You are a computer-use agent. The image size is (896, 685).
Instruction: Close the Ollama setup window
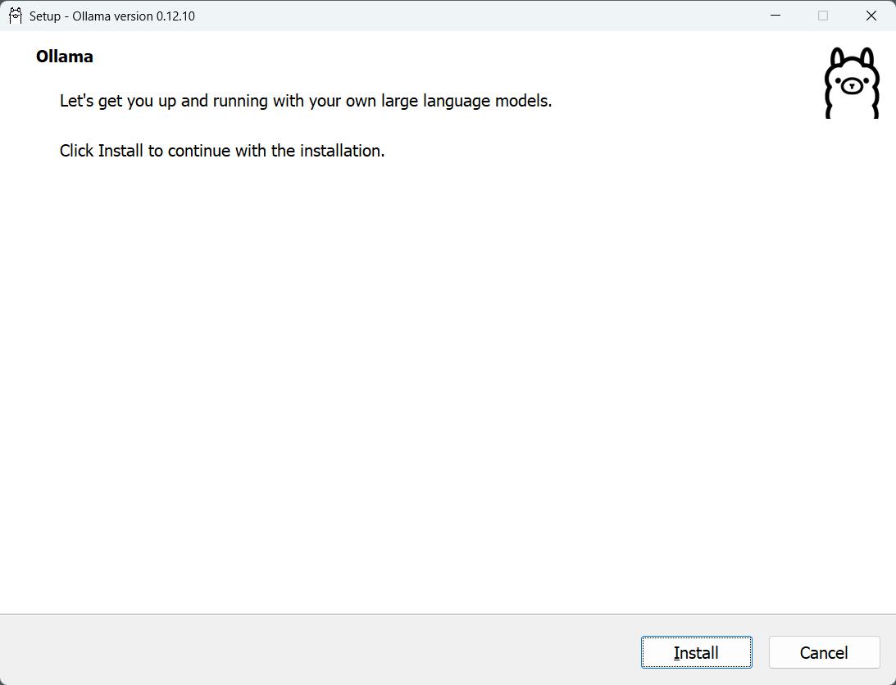click(871, 16)
